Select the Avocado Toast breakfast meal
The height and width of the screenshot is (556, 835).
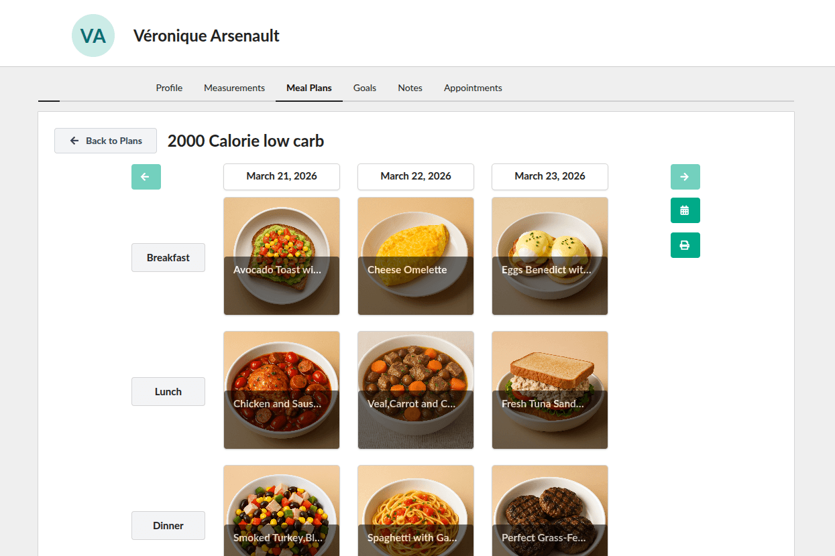click(x=281, y=256)
